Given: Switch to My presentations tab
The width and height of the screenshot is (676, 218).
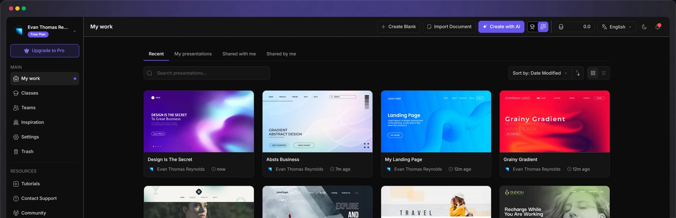Looking at the screenshot, I should [193, 54].
